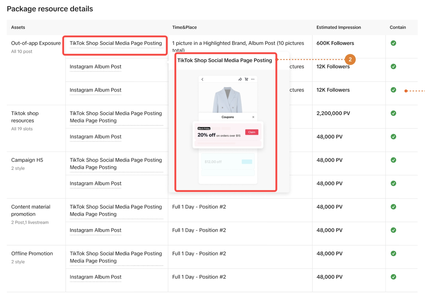425x293 pixels.
Task: Select the blue blazer product image
Action: pyautogui.click(x=227, y=100)
